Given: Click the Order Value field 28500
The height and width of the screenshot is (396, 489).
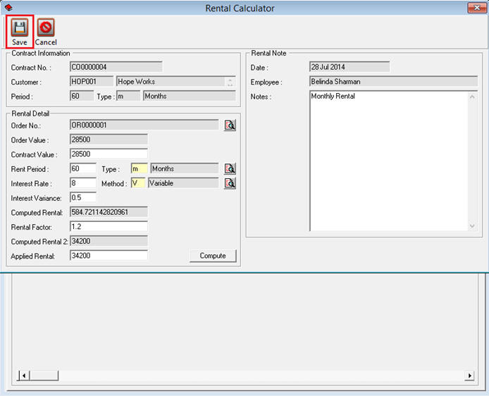Looking at the screenshot, I should coord(109,140).
